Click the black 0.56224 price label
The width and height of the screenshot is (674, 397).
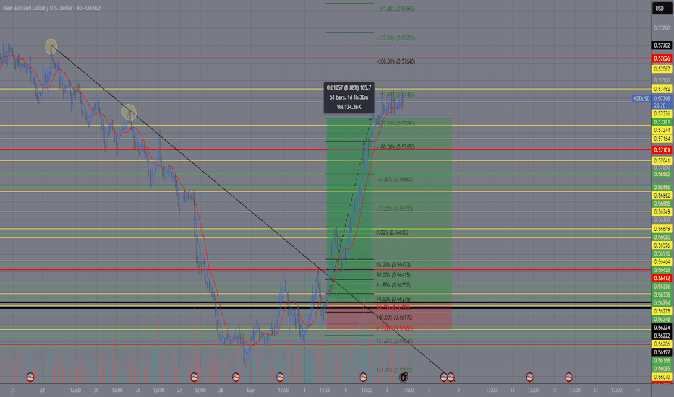coord(662,328)
